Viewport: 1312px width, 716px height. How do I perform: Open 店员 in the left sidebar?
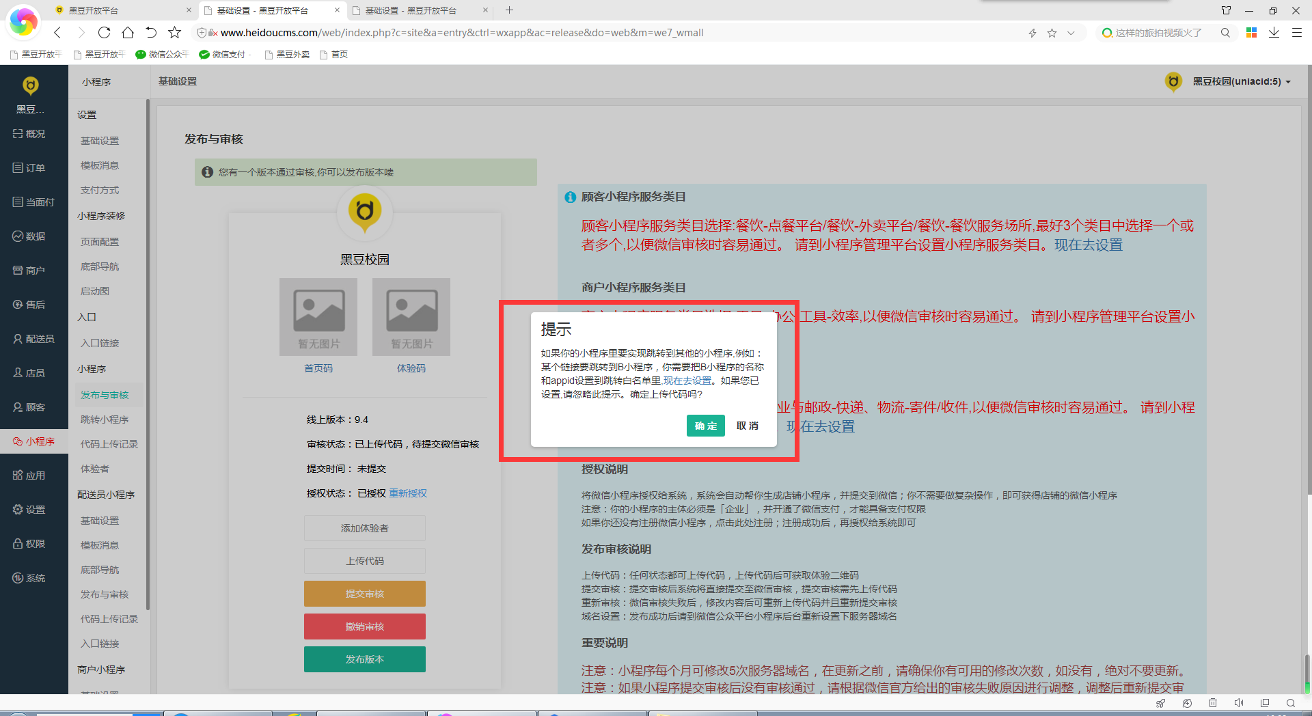(29, 373)
